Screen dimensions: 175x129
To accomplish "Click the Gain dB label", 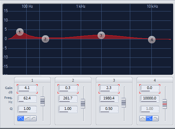I will (9, 90).
